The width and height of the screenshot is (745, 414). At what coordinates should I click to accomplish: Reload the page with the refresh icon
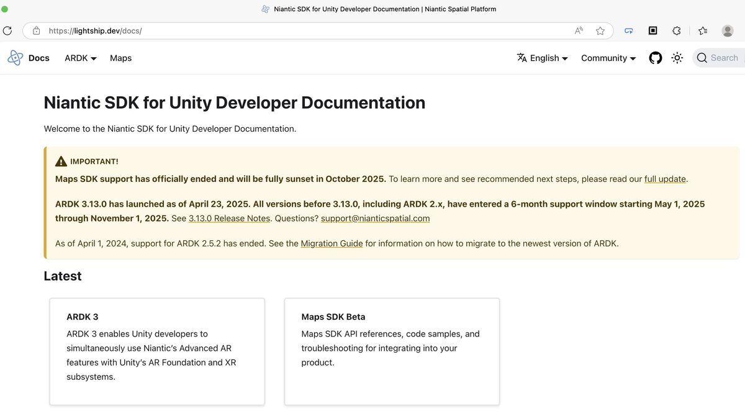(7, 30)
